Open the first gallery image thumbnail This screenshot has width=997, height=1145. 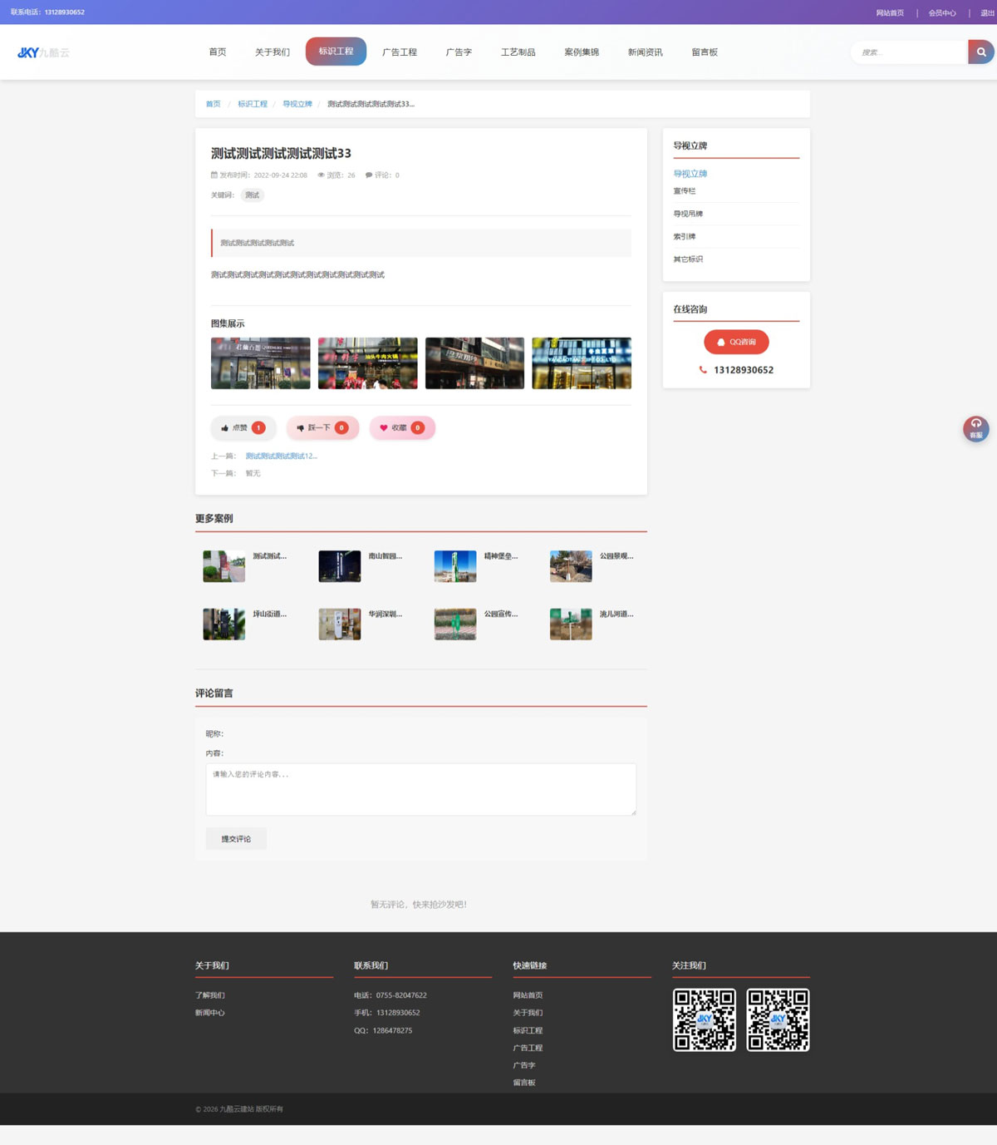260,363
